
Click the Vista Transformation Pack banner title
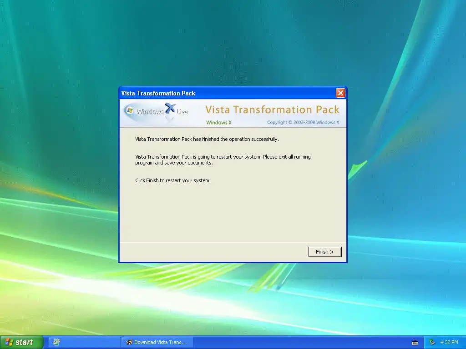click(x=272, y=110)
